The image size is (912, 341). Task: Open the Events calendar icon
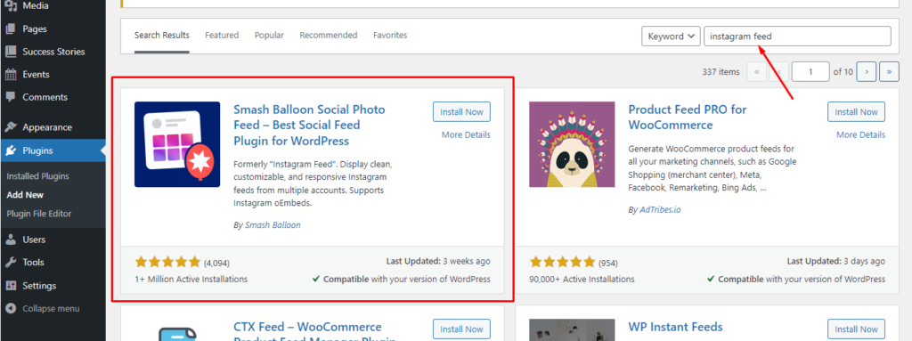tap(11, 75)
